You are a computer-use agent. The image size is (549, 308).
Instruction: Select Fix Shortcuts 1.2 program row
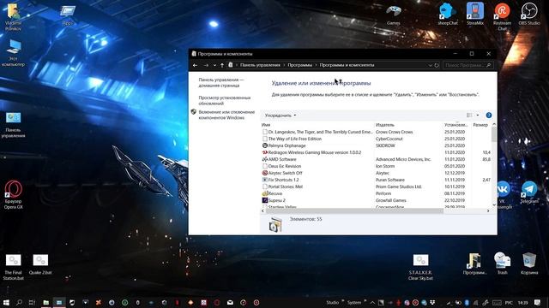click(x=376, y=180)
